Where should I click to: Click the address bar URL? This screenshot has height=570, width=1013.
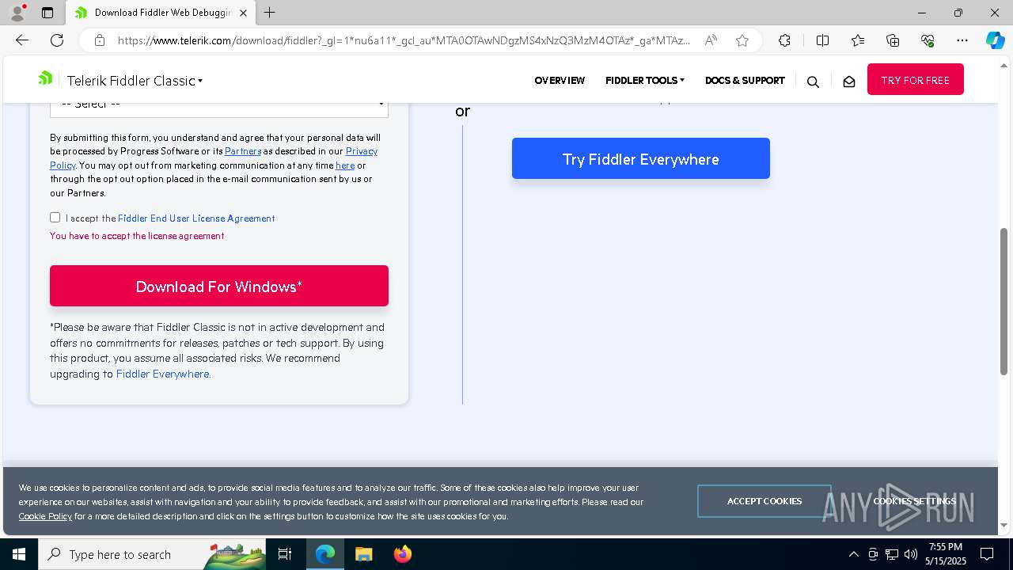[x=404, y=40]
